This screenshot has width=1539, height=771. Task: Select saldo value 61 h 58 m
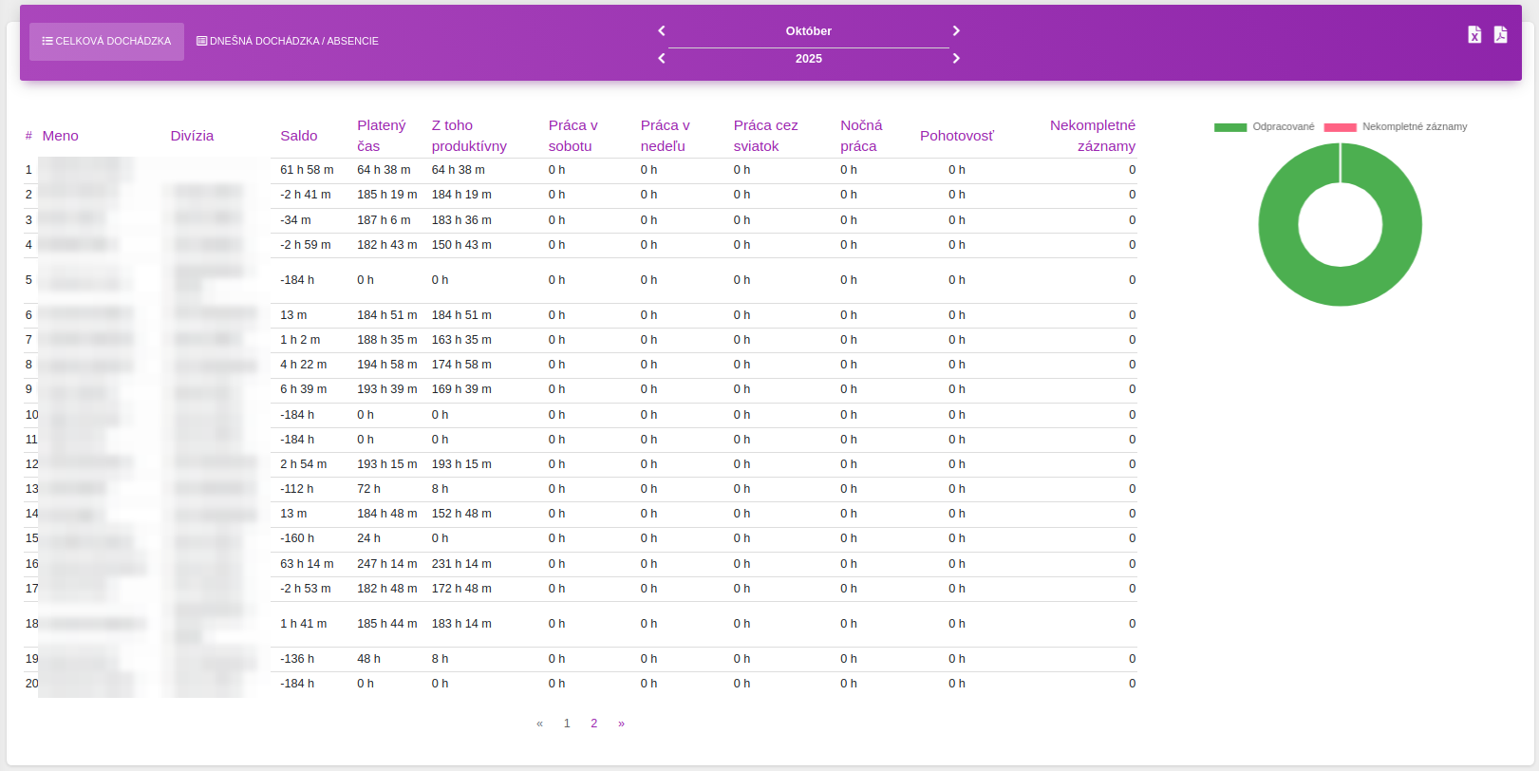pyautogui.click(x=307, y=170)
